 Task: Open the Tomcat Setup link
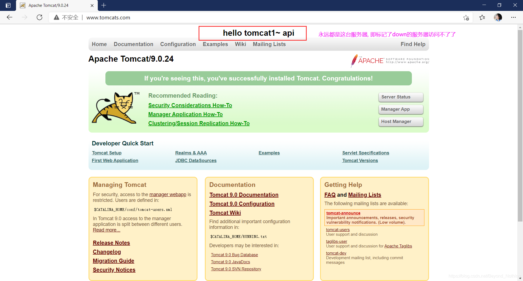107,153
